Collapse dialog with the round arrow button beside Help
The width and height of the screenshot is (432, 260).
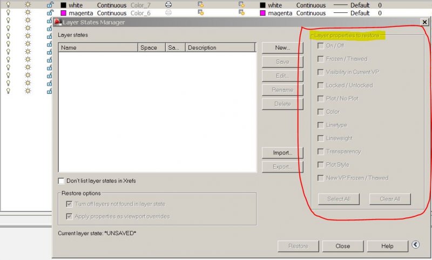(415, 244)
